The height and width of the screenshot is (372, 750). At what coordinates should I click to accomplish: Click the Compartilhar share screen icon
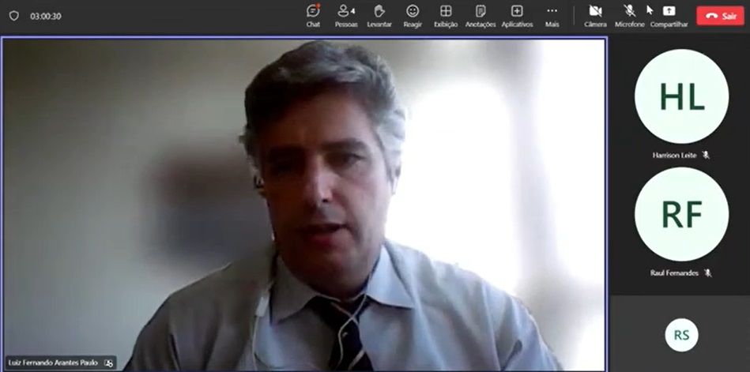669,14
